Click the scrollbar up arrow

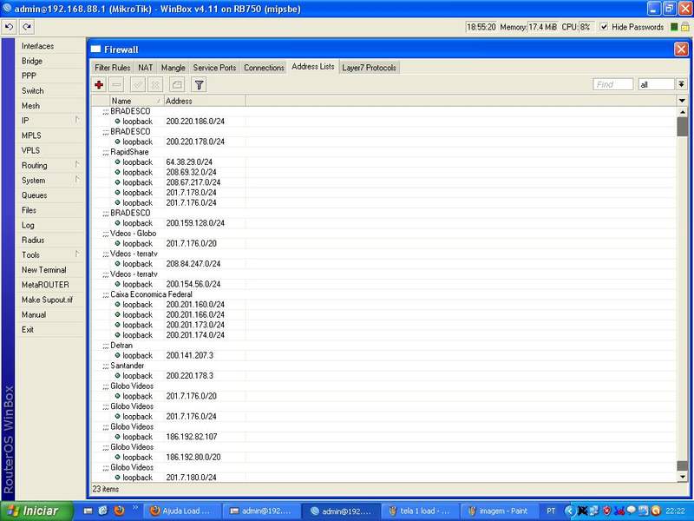coord(682,112)
